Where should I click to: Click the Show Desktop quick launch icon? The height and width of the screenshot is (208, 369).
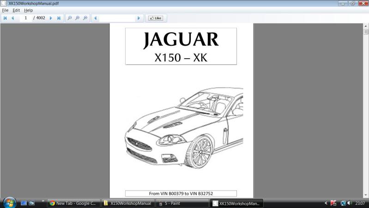pos(24,203)
